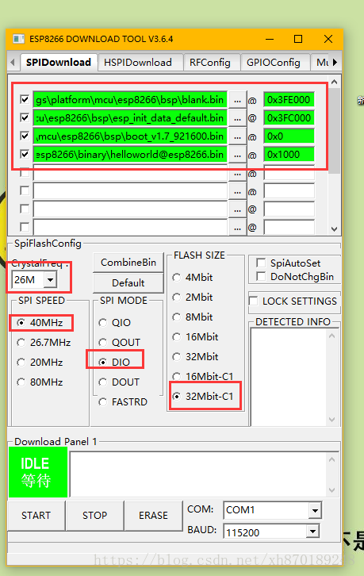The image size is (364, 576).
Task: Click the IDLE status indicator
Action: (x=38, y=472)
